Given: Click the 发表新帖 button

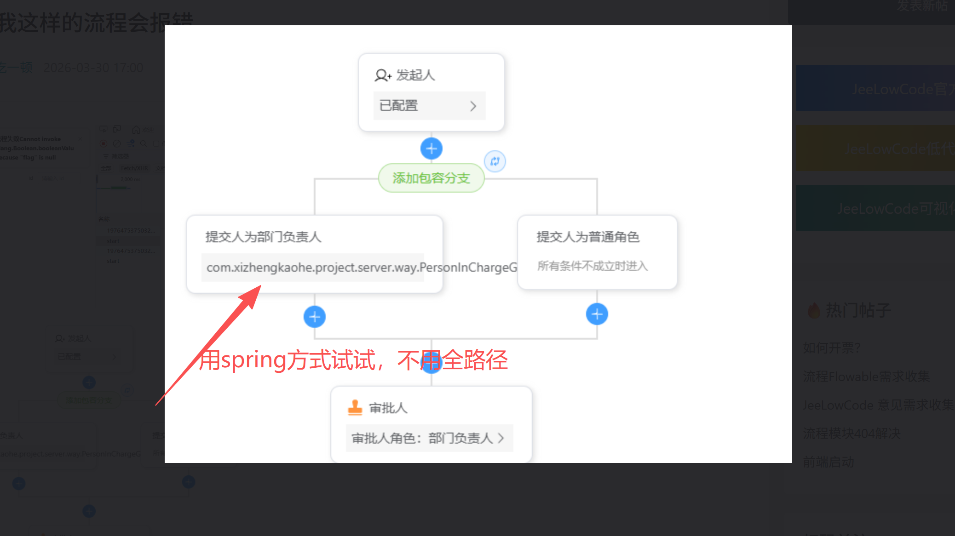Looking at the screenshot, I should (921, 6).
